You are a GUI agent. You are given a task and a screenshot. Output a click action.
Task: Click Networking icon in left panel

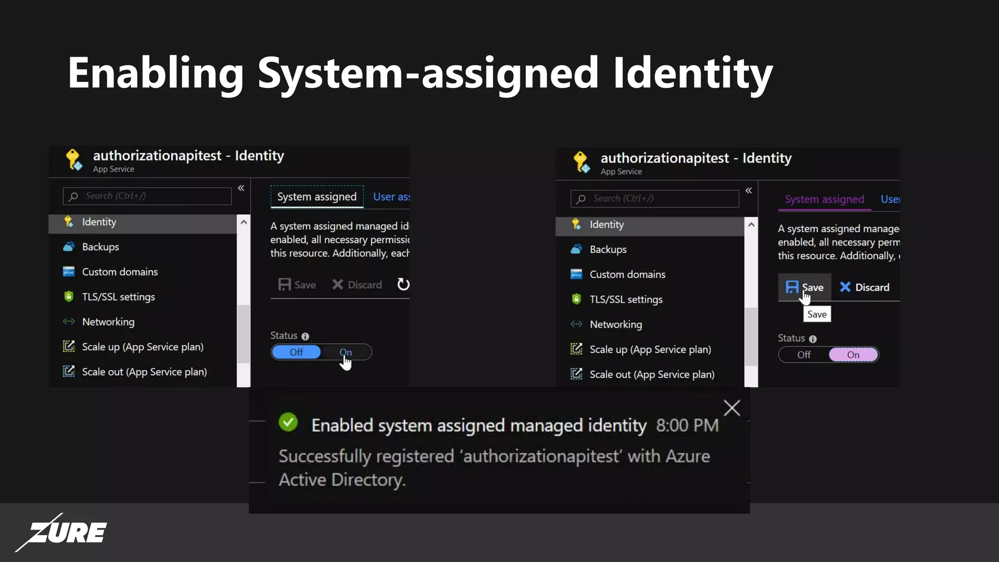[x=69, y=321]
